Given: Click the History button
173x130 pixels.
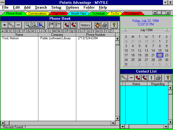Looking at the screenshot, I should coord(85,25).
